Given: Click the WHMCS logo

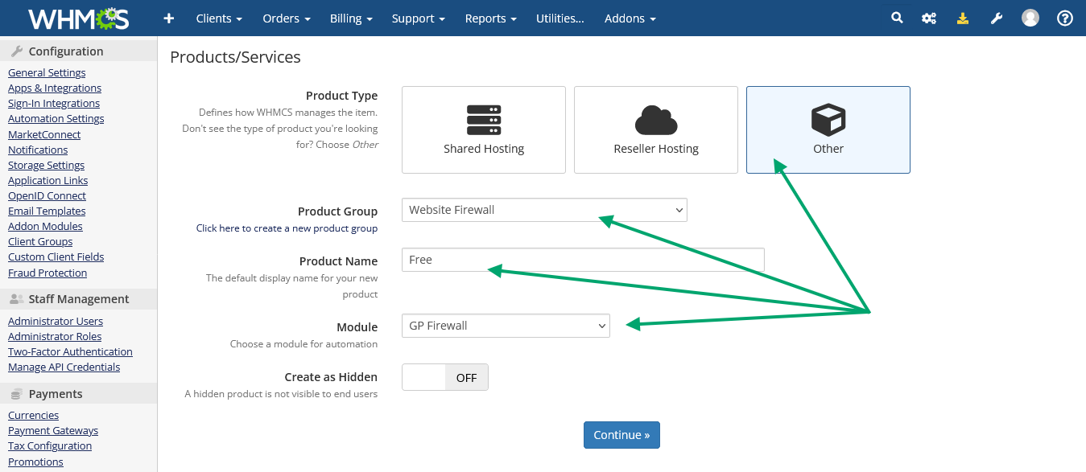Looking at the screenshot, I should coord(78,18).
